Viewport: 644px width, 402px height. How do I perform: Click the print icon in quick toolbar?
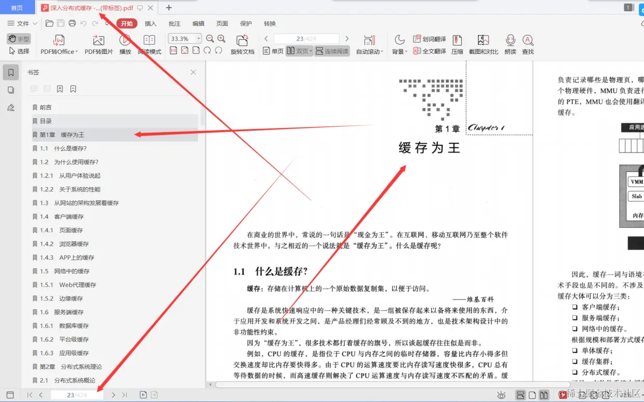point(72,23)
